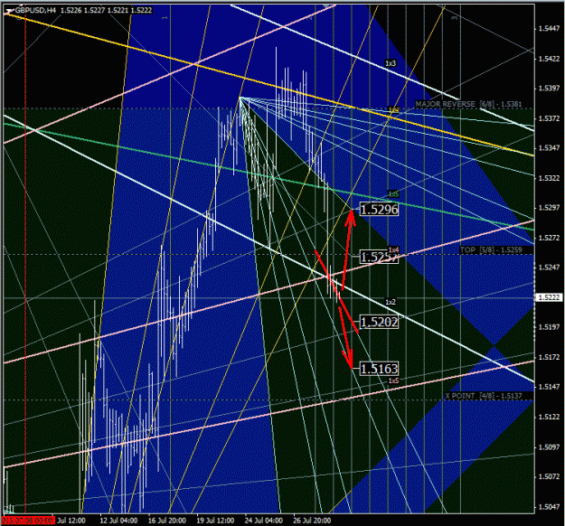Click 1.5447 on the price scale
The image size is (565, 526).
pos(549,29)
